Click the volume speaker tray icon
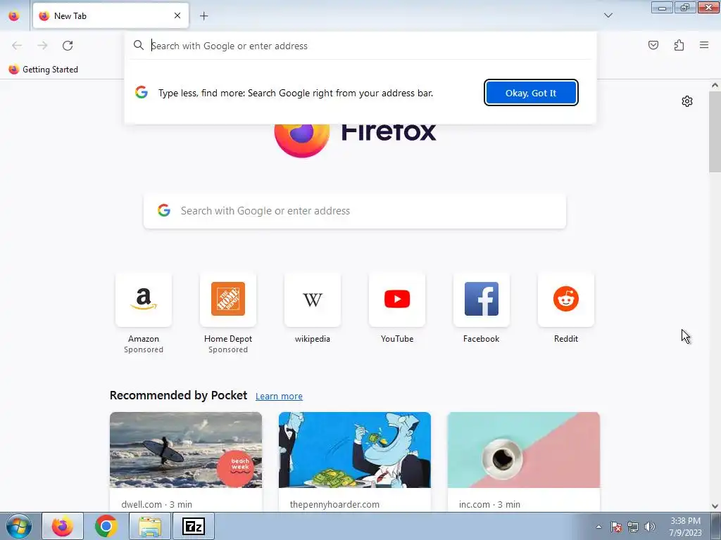This screenshot has width=721, height=540. pos(650,527)
